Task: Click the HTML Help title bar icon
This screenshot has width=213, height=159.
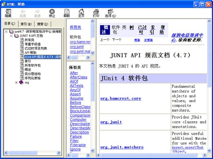Action: [x=3, y=4]
